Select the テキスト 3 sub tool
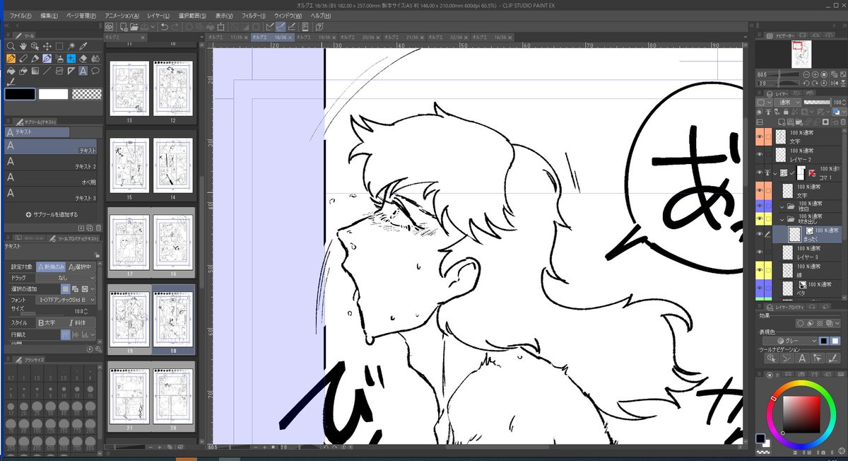This screenshot has width=848, height=461. coord(51,194)
